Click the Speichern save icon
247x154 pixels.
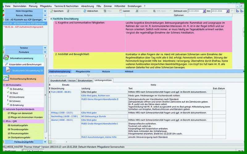pos(51,11)
